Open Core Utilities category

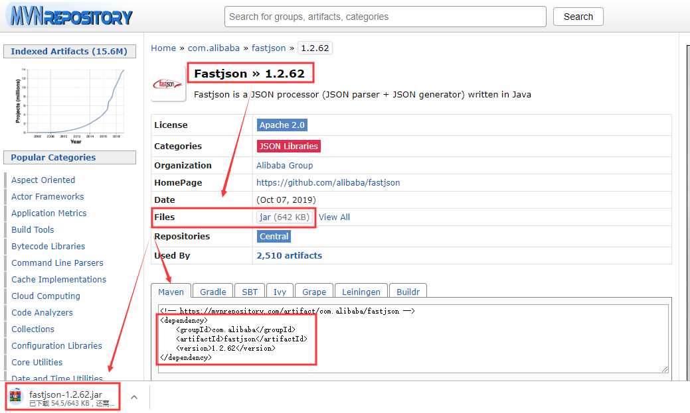[37, 362]
